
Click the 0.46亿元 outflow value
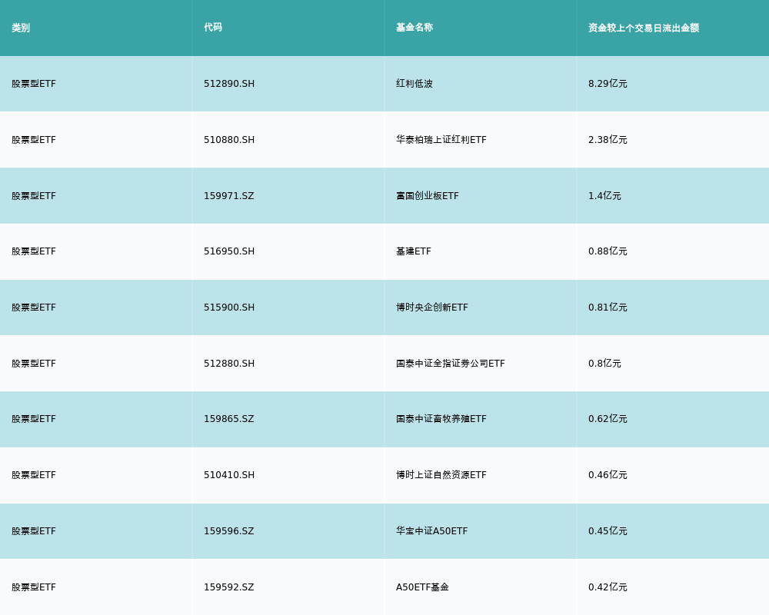coord(608,475)
